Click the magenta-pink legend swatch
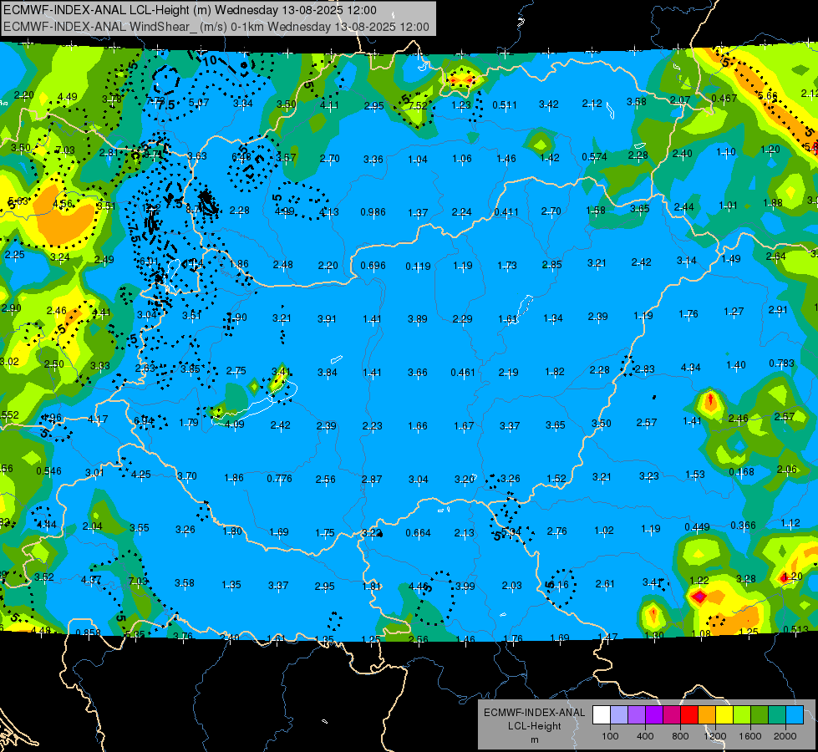 coord(672,715)
